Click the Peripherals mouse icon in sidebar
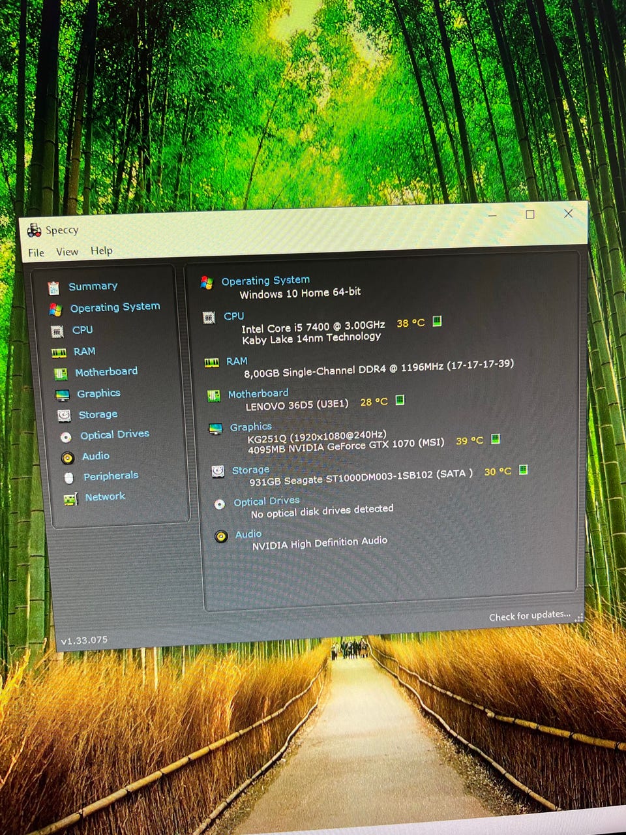The height and width of the screenshot is (835, 626). (69, 478)
